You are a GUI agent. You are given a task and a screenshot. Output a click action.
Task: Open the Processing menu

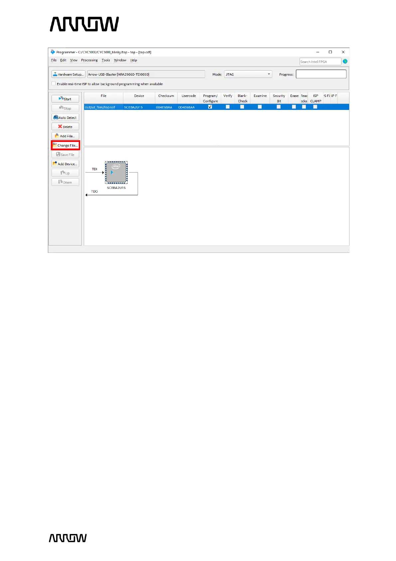point(89,60)
